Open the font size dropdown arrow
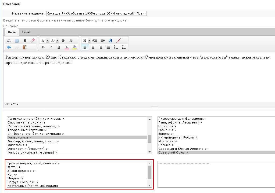The width and height of the screenshot is (275, 193). pyautogui.click(x=57, y=41)
